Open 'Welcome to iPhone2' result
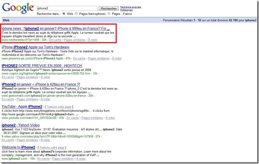This screenshot has height=164, width=259. click(x=18, y=147)
